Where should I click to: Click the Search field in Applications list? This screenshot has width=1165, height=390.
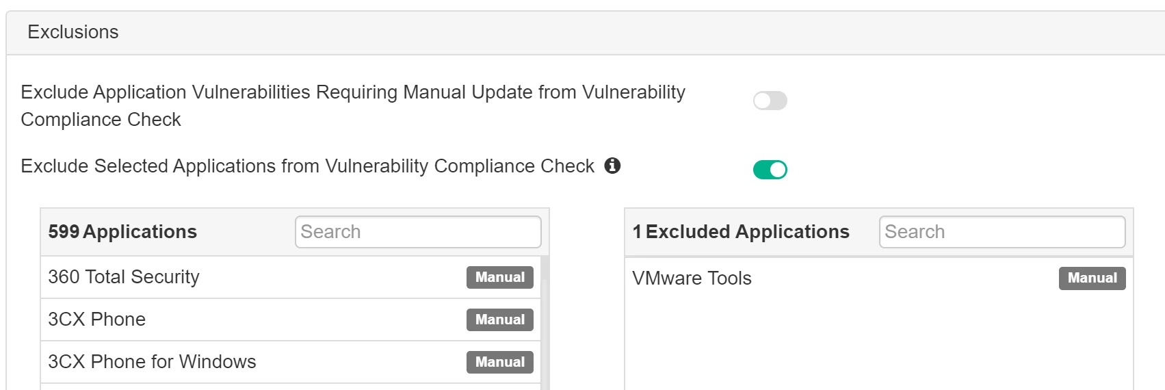tap(418, 232)
